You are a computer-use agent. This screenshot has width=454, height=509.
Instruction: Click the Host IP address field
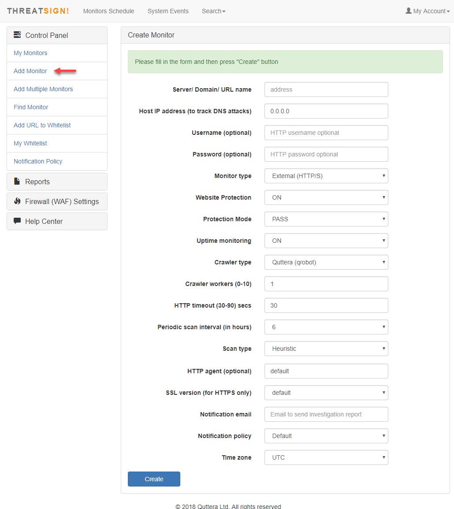326,111
